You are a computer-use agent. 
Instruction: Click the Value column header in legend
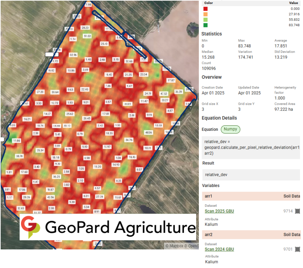(293, 3)
